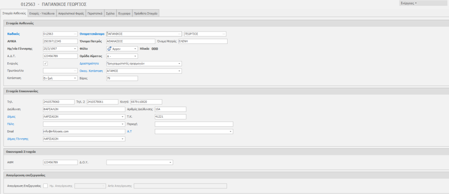Open the Ημ/νία Γέννησης date dropdown
Viewport: 449px width, 194px height.
click(x=75, y=49)
